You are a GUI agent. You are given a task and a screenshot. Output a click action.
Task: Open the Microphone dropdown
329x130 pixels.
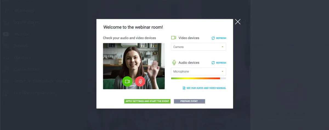[198, 71]
